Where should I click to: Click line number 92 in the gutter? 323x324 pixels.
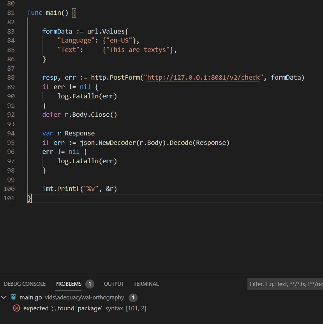pyautogui.click(x=11, y=114)
